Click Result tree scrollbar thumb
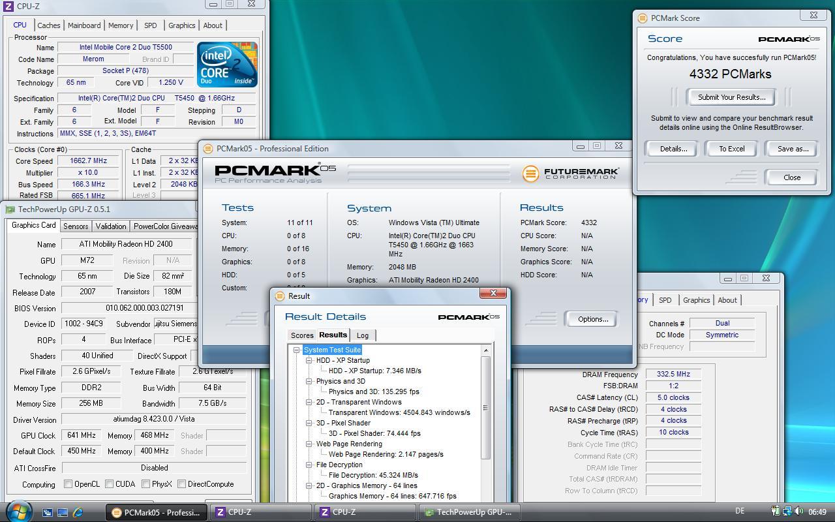The image size is (835, 522). pyautogui.click(x=485, y=408)
